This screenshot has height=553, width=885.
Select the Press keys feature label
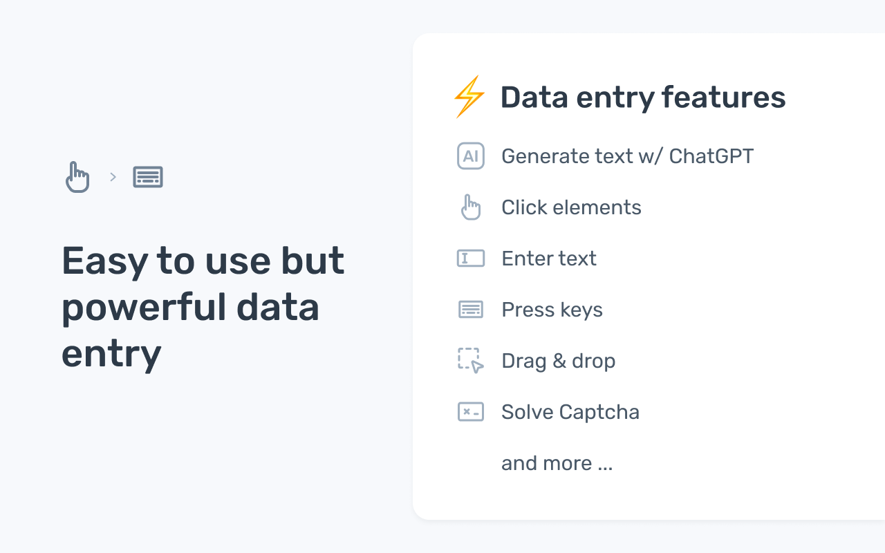(552, 310)
